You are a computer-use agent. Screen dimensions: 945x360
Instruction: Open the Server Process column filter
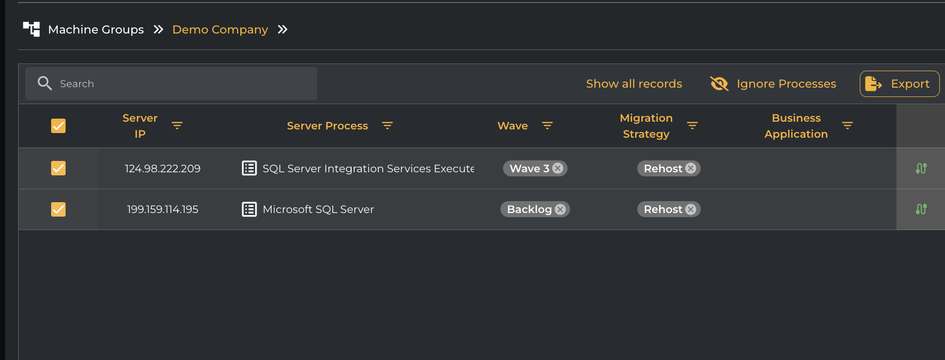(x=387, y=126)
